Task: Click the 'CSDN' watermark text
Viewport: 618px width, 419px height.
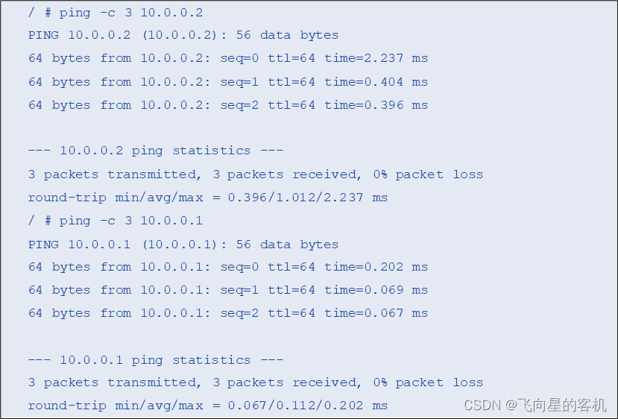Action: point(481,405)
